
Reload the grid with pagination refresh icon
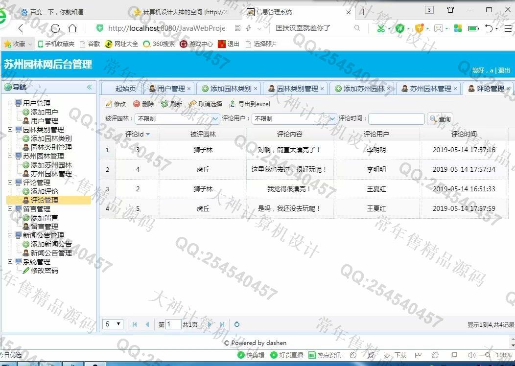[237, 324]
